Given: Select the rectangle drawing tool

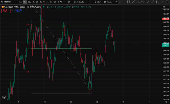Looking at the screenshot, I should pyautogui.click(x=128, y=2).
